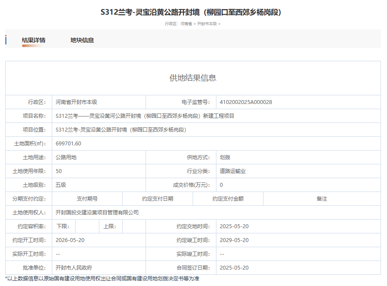Click the 开封市本级 breadcrumb link

[207, 24]
